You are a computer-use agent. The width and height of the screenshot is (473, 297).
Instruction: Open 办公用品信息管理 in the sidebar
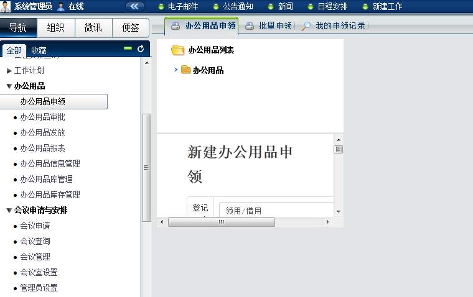pyautogui.click(x=50, y=163)
